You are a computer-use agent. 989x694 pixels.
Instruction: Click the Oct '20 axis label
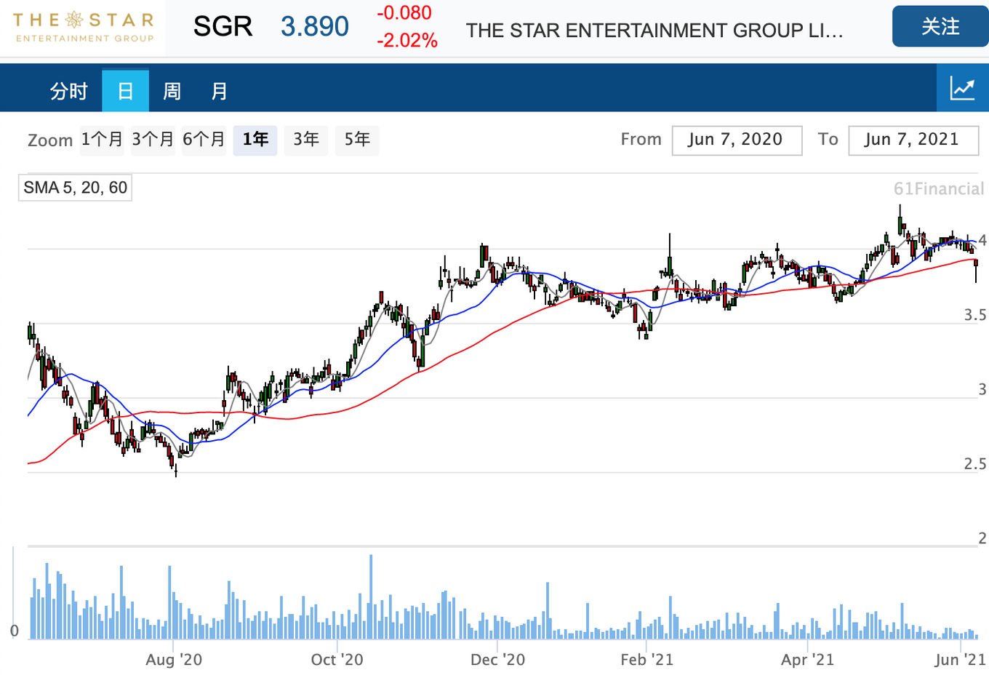click(337, 660)
